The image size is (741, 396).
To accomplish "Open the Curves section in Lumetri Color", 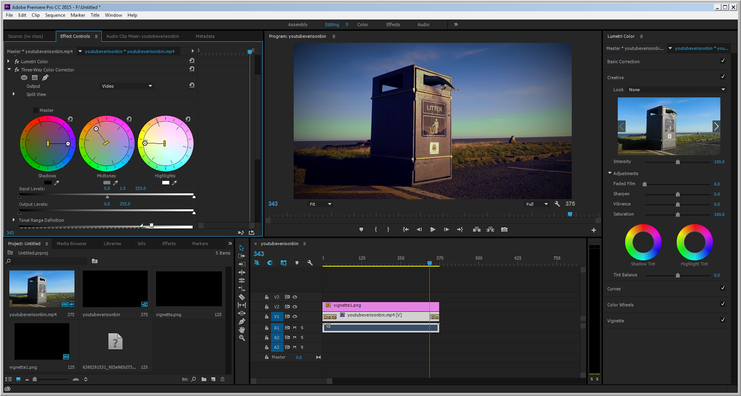I will (614, 289).
